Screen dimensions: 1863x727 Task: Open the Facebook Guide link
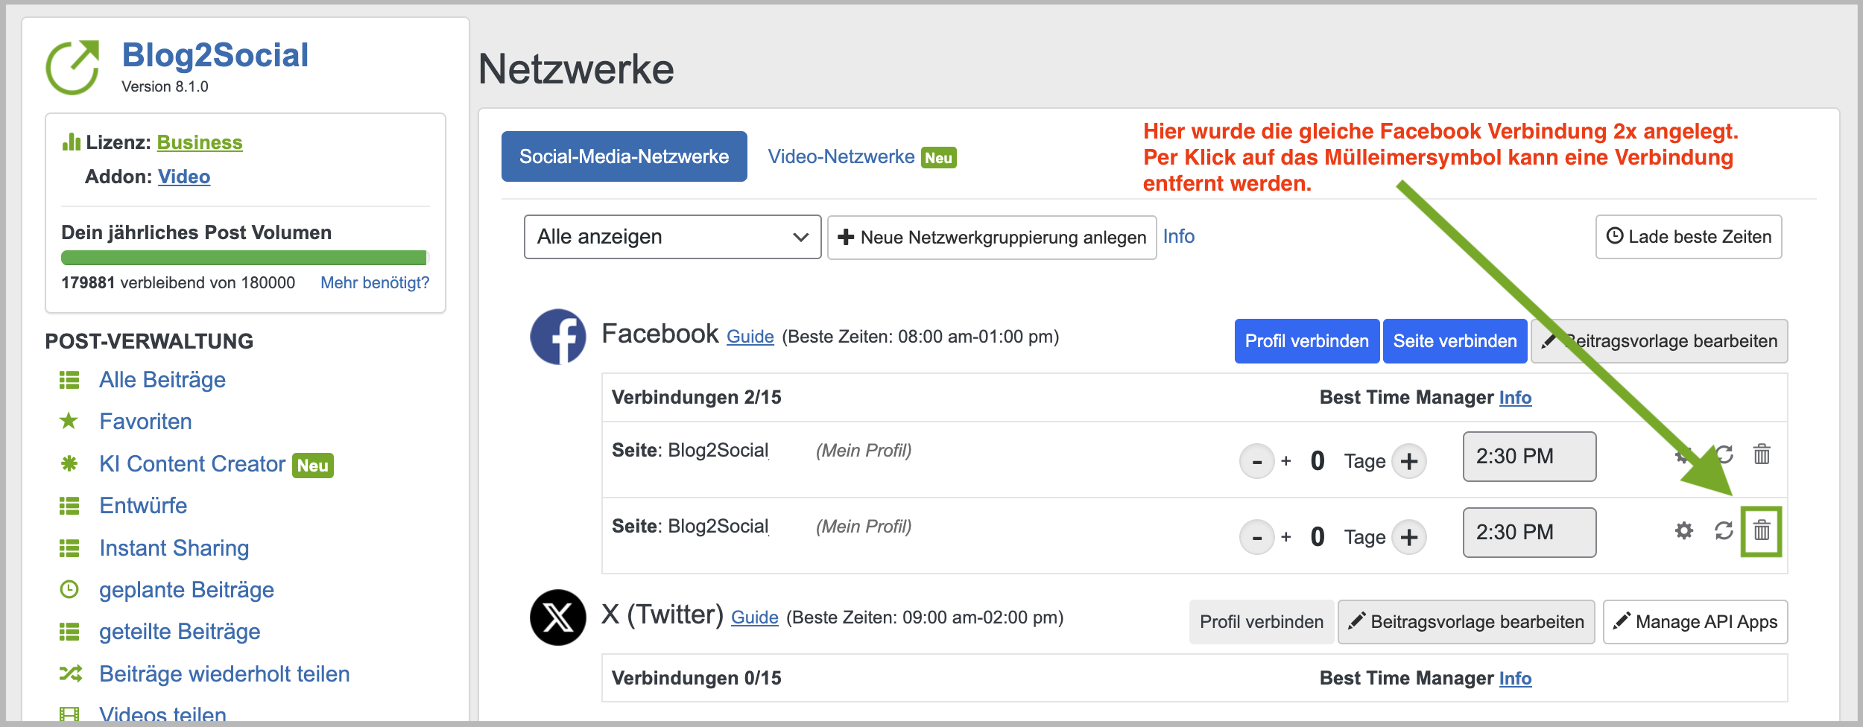pyautogui.click(x=750, y=337)
